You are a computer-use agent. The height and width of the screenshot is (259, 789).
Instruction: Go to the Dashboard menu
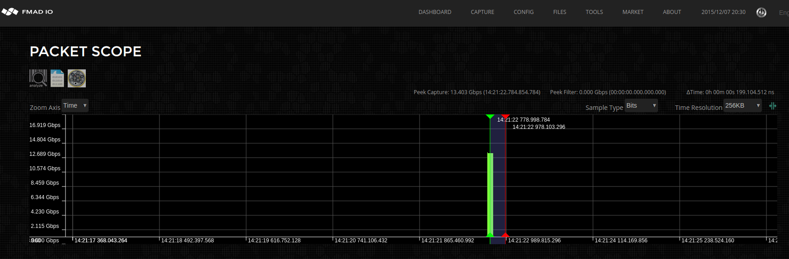tap(434, 12)
